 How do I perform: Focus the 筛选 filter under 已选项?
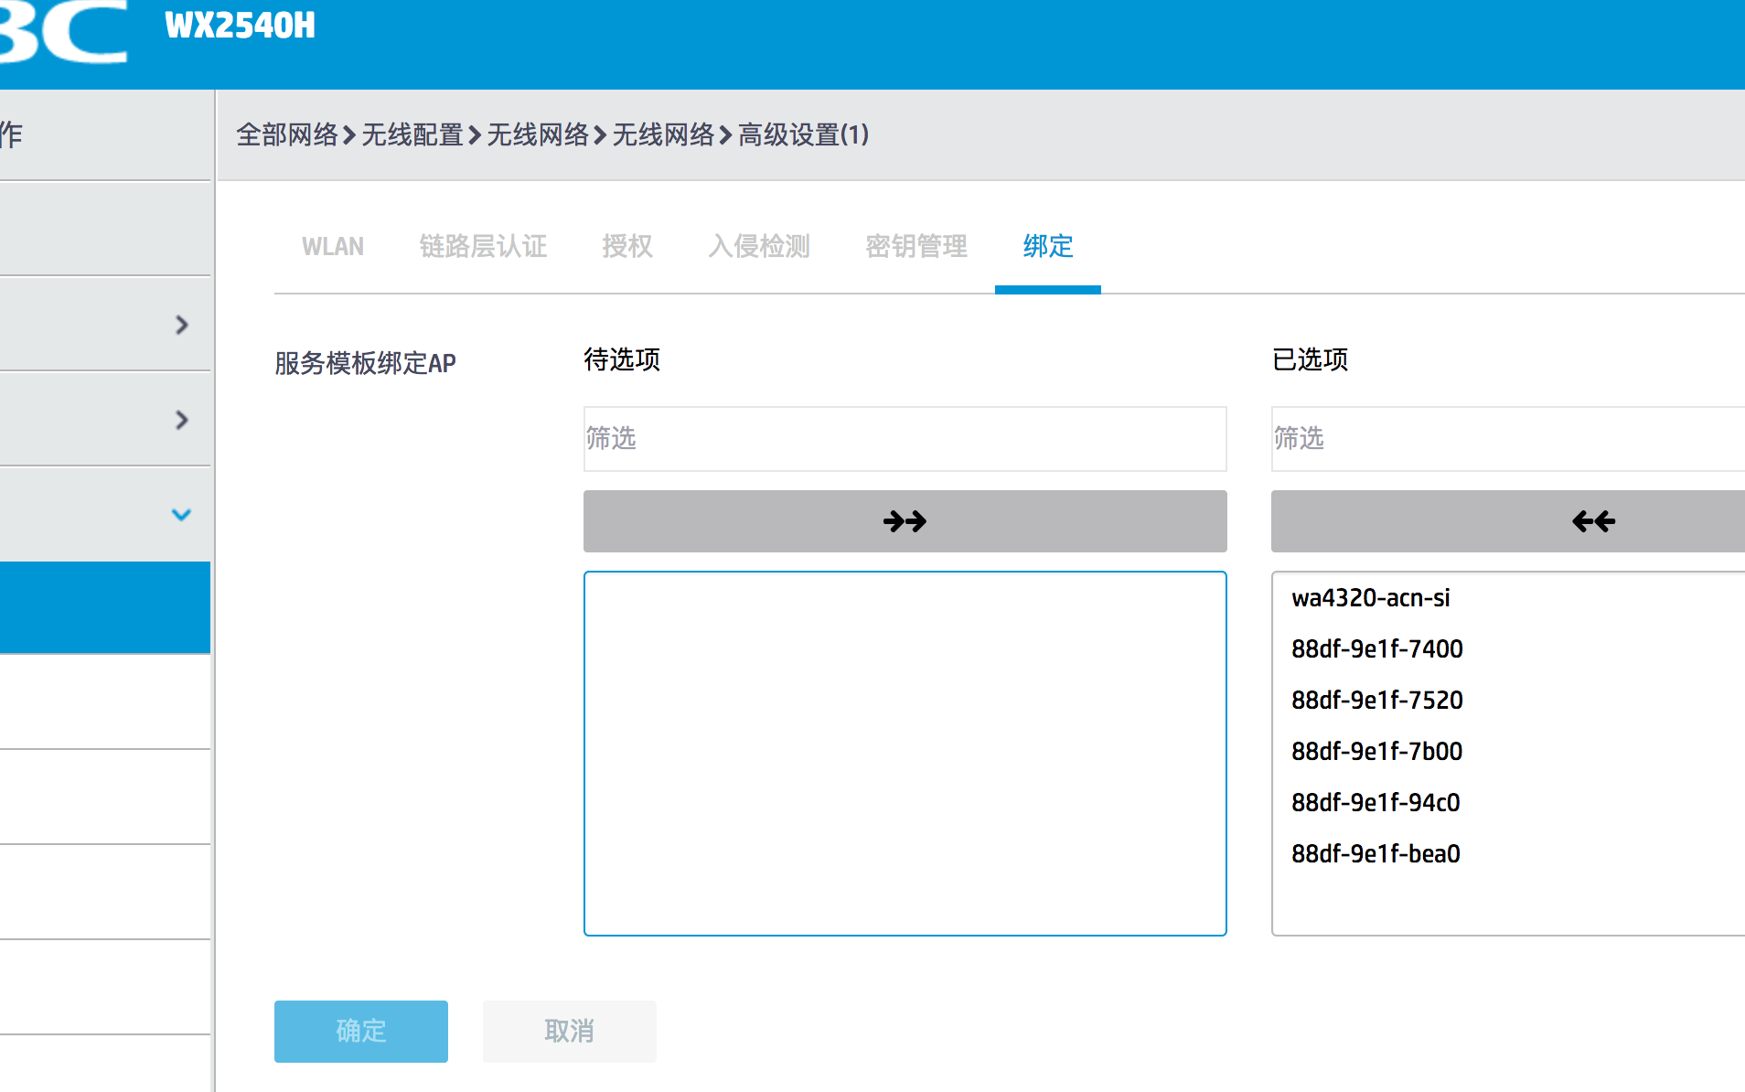tap(1507, 439)
